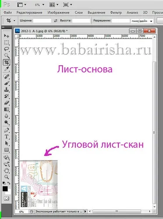This screenshot has height=219, width=163.
Task: Select the Rectangle shape tool
Action: click(x=7, y=150)
